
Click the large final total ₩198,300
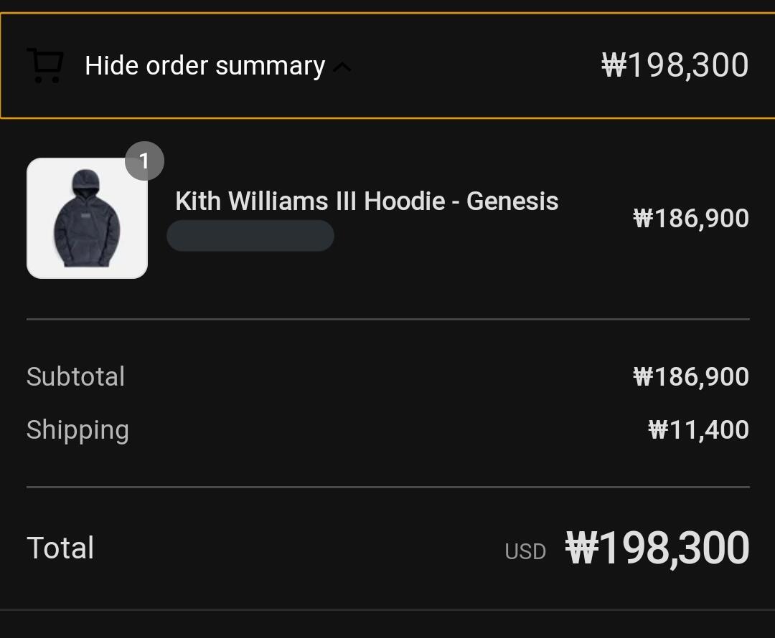(657, 548)
